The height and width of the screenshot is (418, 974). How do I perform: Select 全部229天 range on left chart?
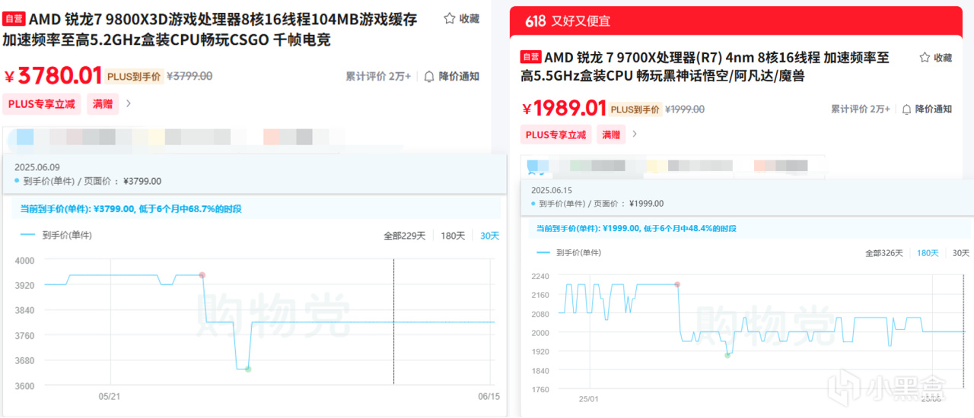(x=404, y=236)
